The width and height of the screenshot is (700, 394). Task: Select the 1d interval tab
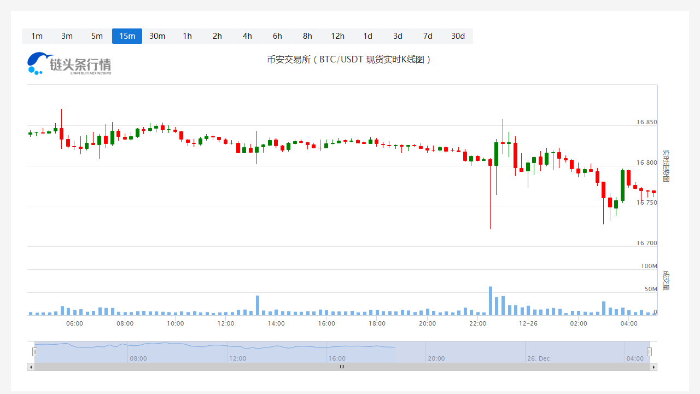pos(367,36)
